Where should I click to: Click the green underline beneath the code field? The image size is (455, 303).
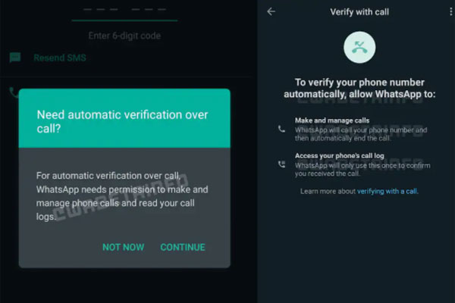click(124, 20)
